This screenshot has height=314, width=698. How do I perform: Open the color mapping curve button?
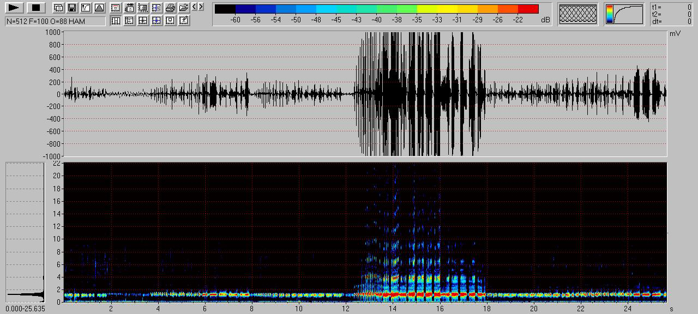pos(624,14)
